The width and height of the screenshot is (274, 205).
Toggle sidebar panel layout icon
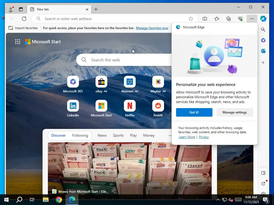coord(263,173)
